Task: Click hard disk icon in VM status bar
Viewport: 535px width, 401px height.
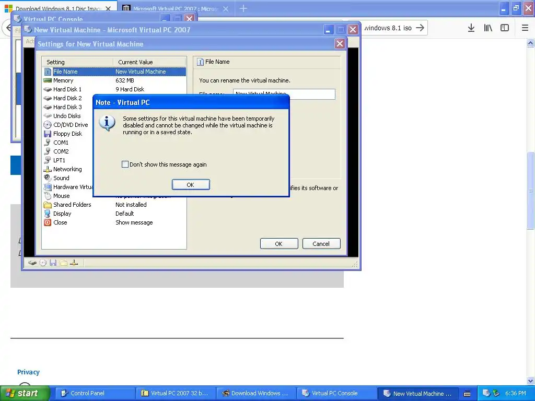Action: [32, 263]
